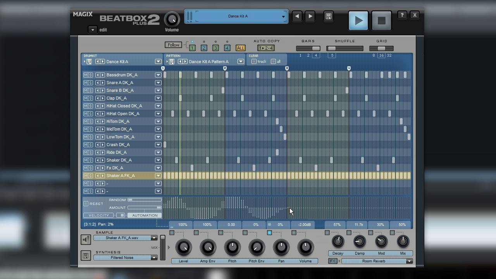Open the Filtered Noise synthesis dropdown
This screenshot has height=279, width=496.
(154, 258)
